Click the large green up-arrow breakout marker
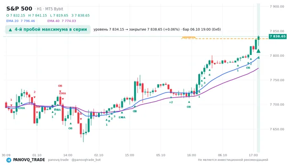 (x=258, y=51)
